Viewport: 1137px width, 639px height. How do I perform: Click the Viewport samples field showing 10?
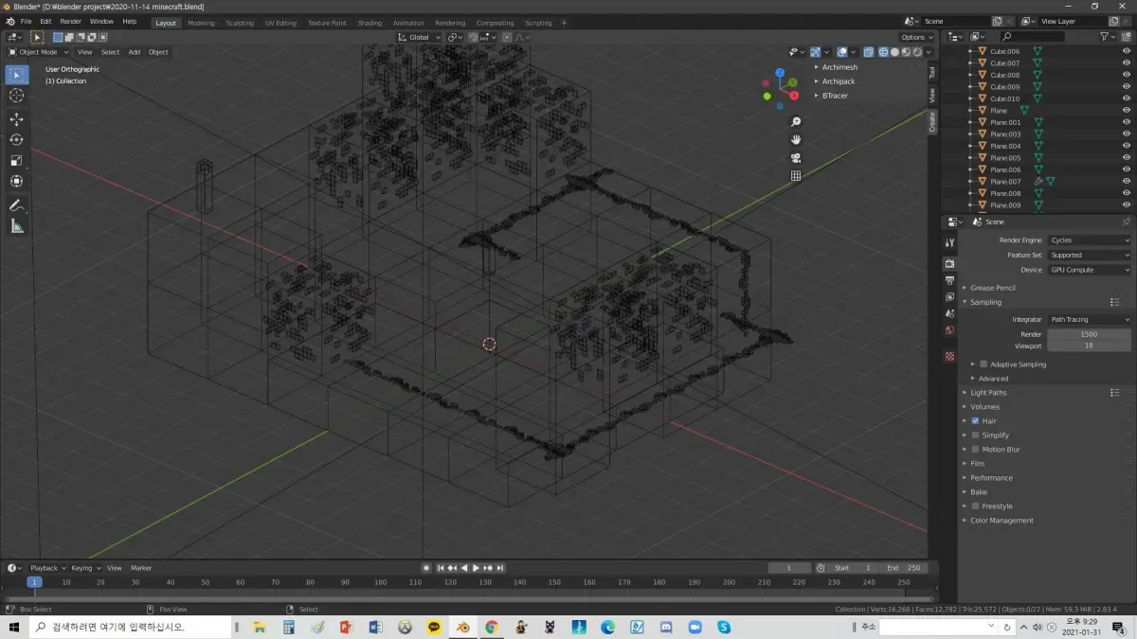click(1089, 346)
